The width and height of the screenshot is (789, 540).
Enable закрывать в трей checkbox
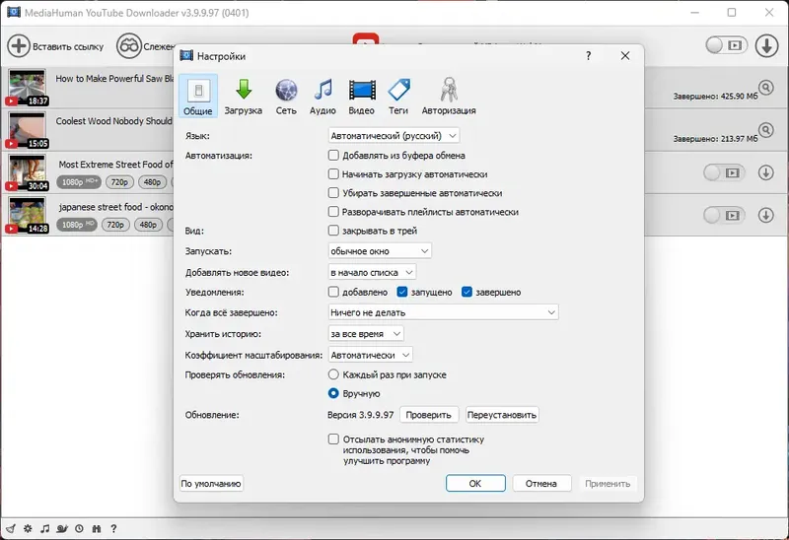pyautogui.click(x=333, y=231)
